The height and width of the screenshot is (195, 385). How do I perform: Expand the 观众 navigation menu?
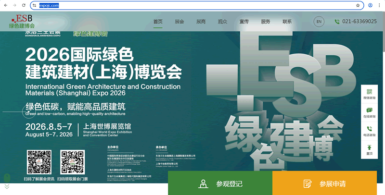click(222, 22)
